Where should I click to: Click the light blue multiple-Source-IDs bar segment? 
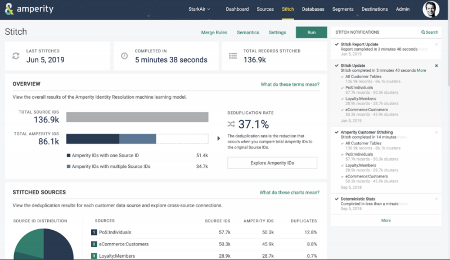(x=137, y=139)
